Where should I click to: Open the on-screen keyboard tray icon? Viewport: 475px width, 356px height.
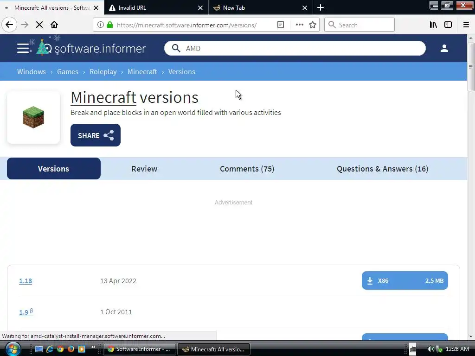(413, 349)
